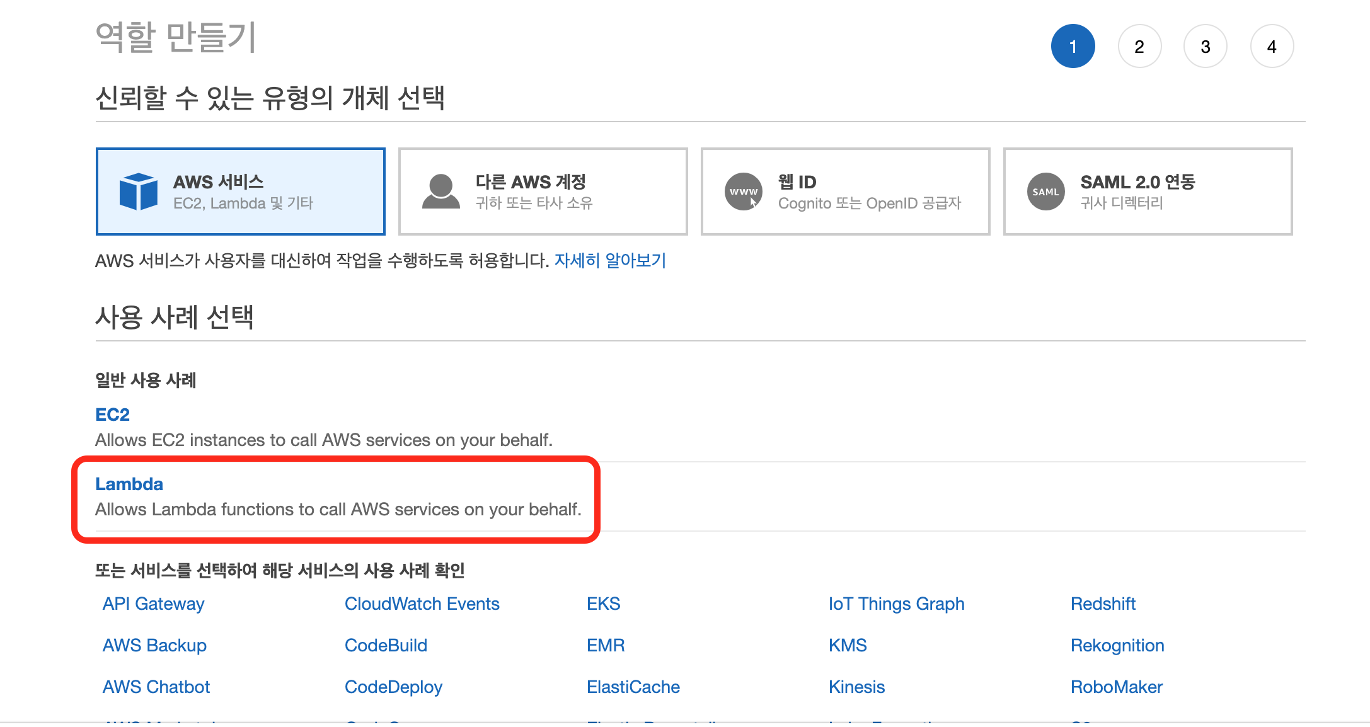
Task: Select the web ID trusted entity card
Action: coord(845,192)
